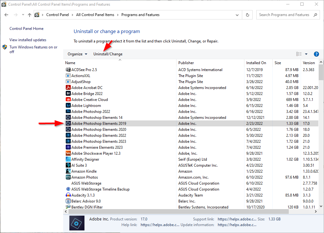
Task: Click the Adobe Creative Cloud icon
Action: 68,99
